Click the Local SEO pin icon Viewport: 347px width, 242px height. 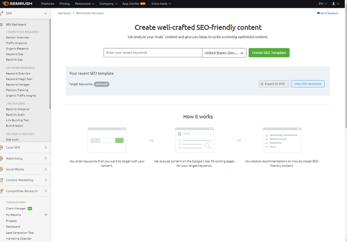[x=1, y=148]
